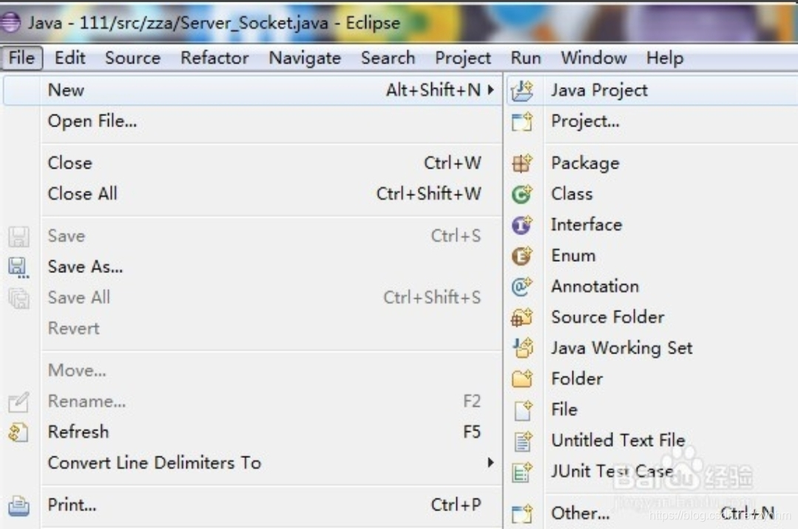The image size is (798, 529).
Task: Expand Convert Line Delimiters To submenu arrow
Action: coord(490,462)
